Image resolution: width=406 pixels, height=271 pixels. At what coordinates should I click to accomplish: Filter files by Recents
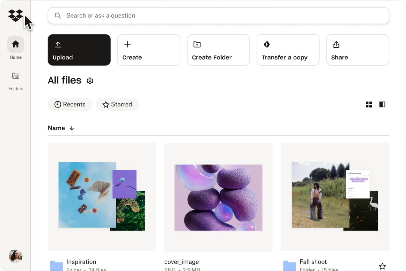(70, 104)
